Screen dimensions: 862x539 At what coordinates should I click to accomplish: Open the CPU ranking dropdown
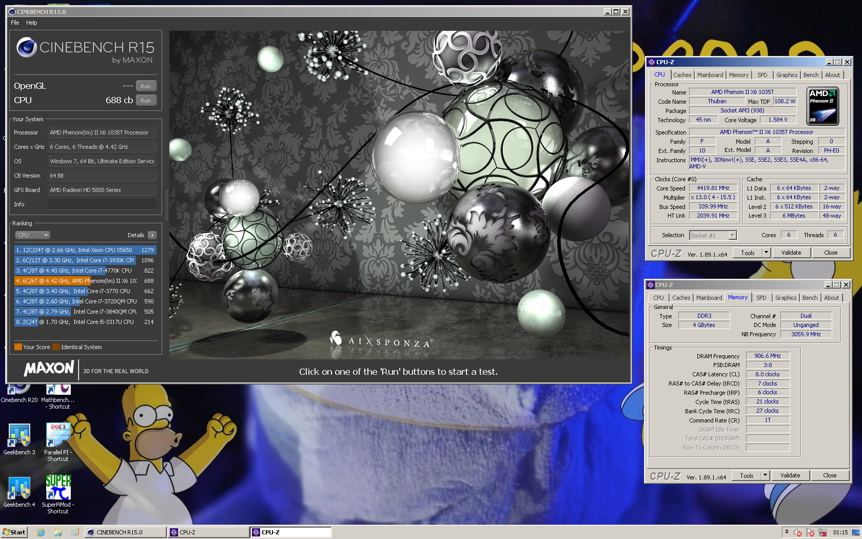pyautogui.click(x=32, y=235)
